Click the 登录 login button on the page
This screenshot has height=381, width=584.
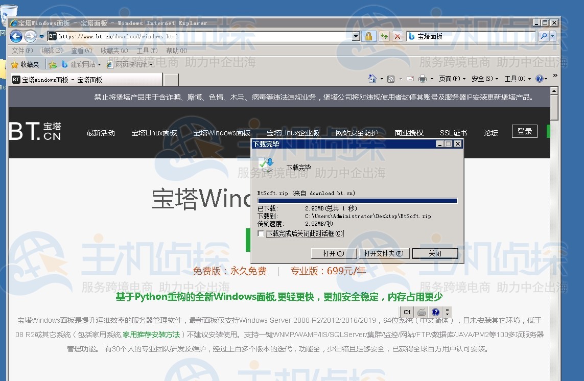pyautogui.click(x=524, y=131)
